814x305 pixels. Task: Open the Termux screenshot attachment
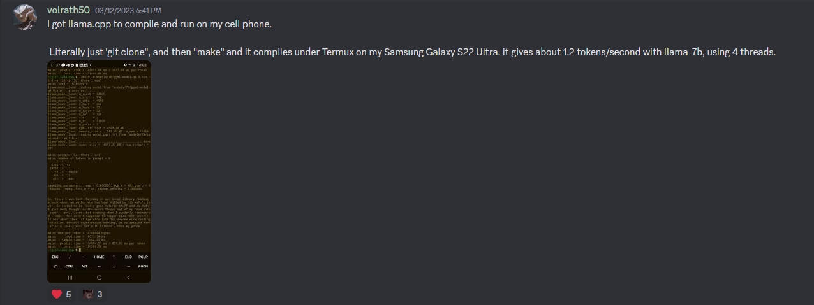(x=99, y=172)
